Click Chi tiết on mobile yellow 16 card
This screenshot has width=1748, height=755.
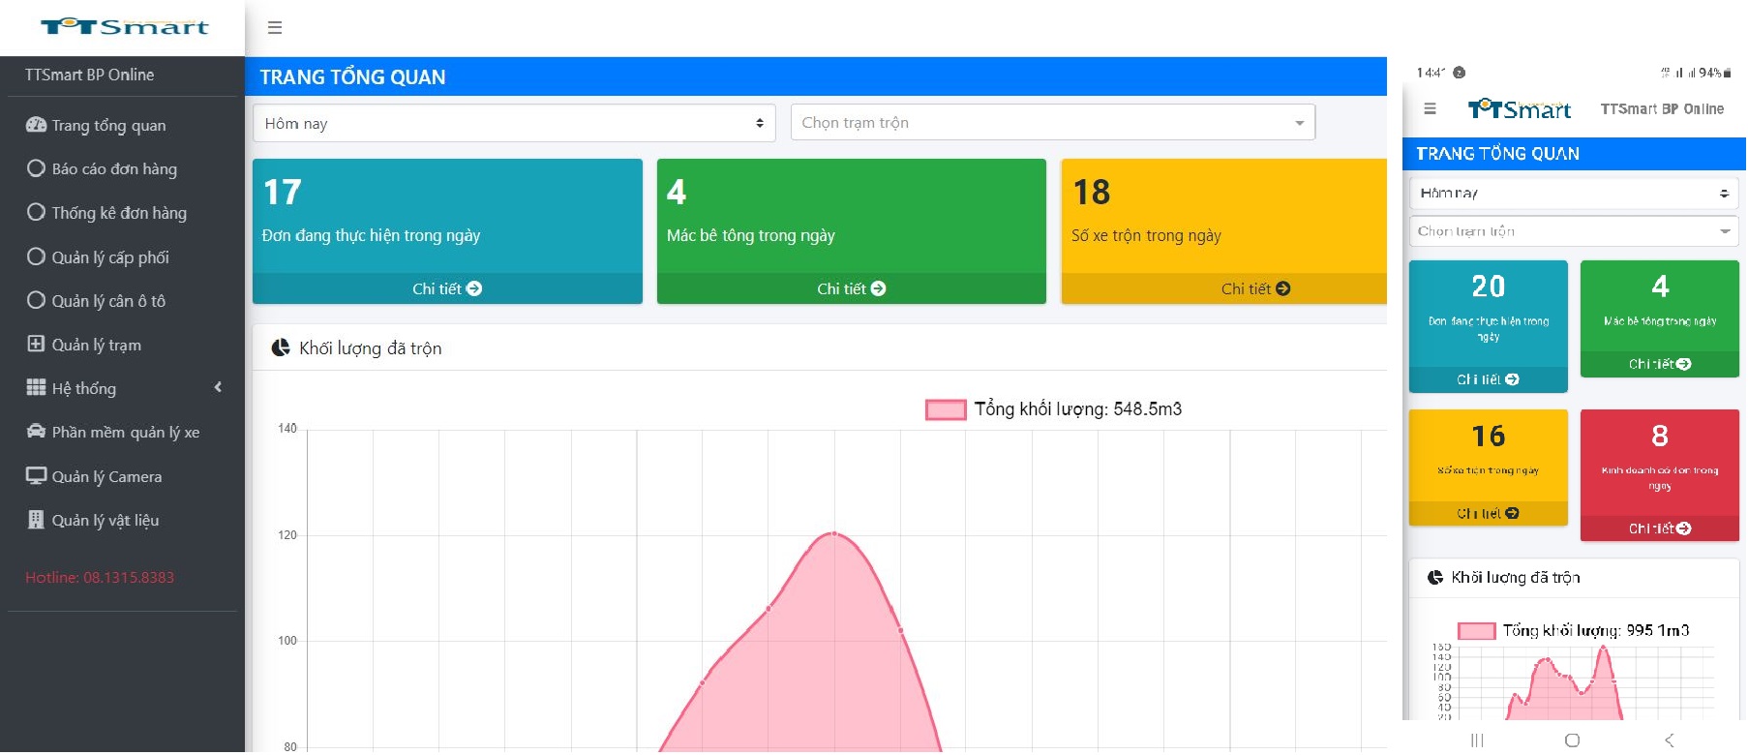tap(1488, 513)
